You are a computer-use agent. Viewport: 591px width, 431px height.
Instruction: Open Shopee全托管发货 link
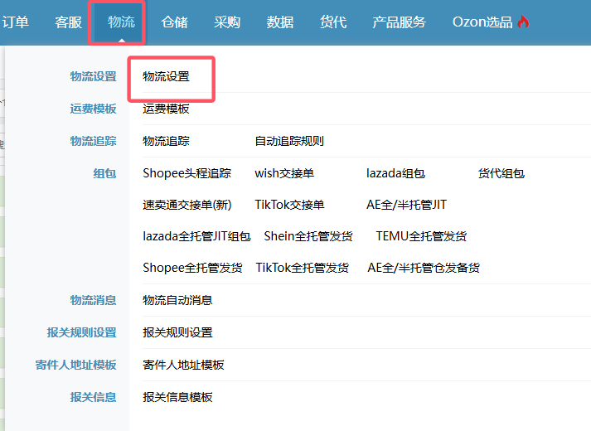(192, 268)
